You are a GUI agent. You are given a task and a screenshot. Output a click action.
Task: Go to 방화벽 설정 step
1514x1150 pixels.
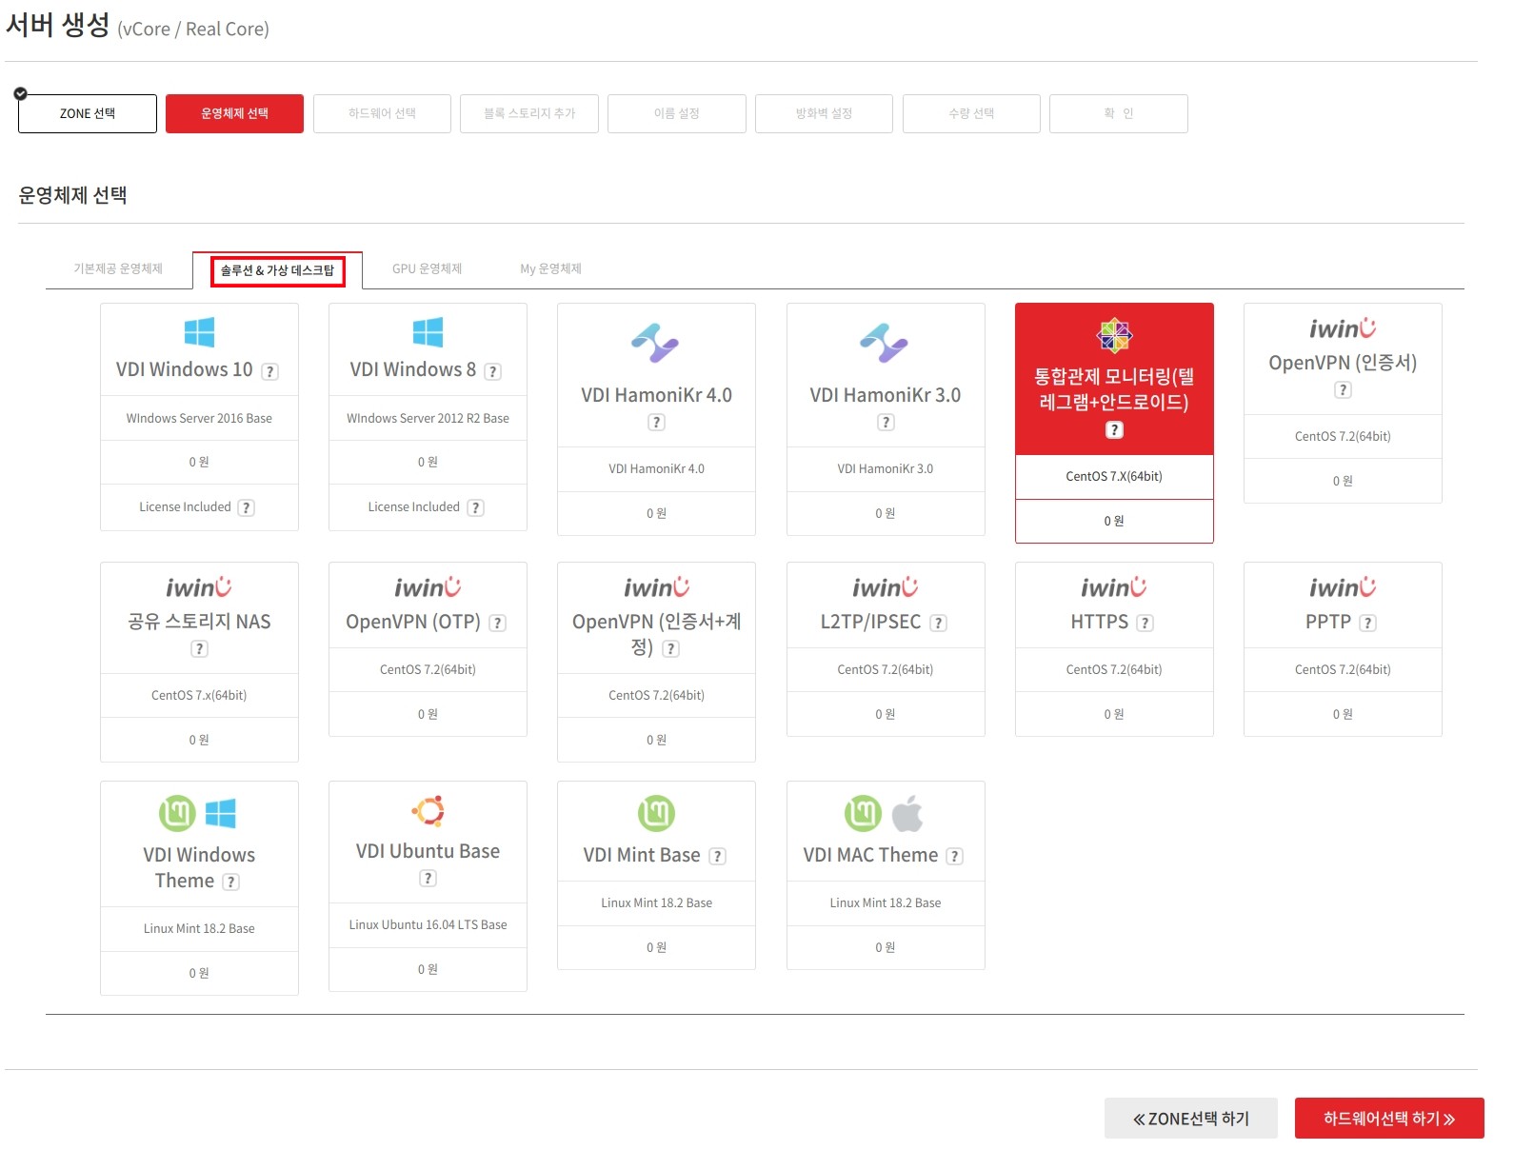[824, 113]
